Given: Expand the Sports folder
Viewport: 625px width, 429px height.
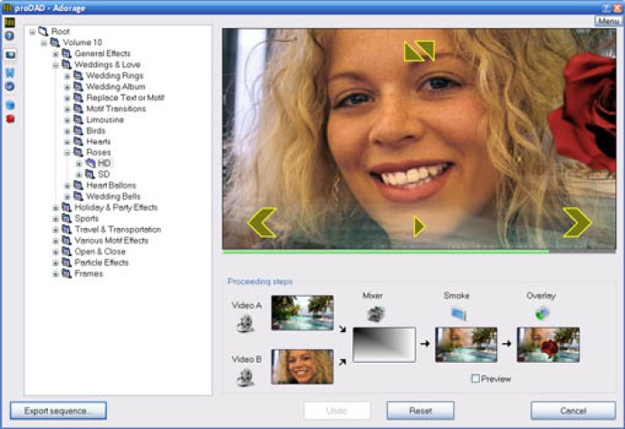Looking at the screenshot, I should coord(56,219).
